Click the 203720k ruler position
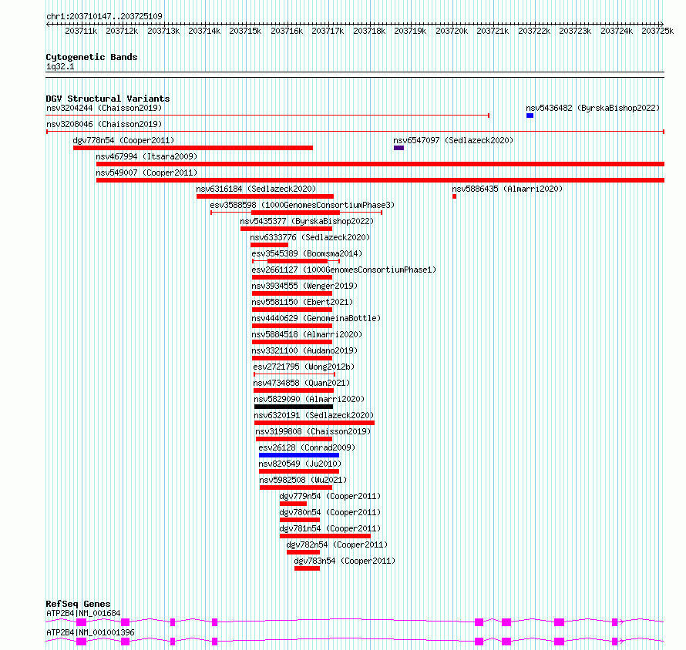686x650 pixels. [x=452, y=31]
